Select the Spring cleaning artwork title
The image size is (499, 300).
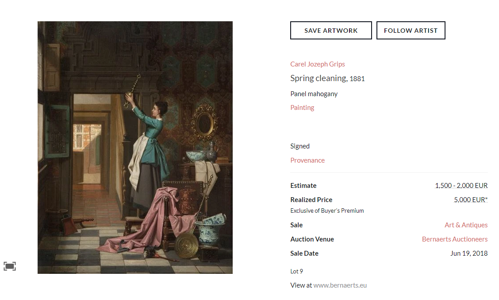(319, 78)
